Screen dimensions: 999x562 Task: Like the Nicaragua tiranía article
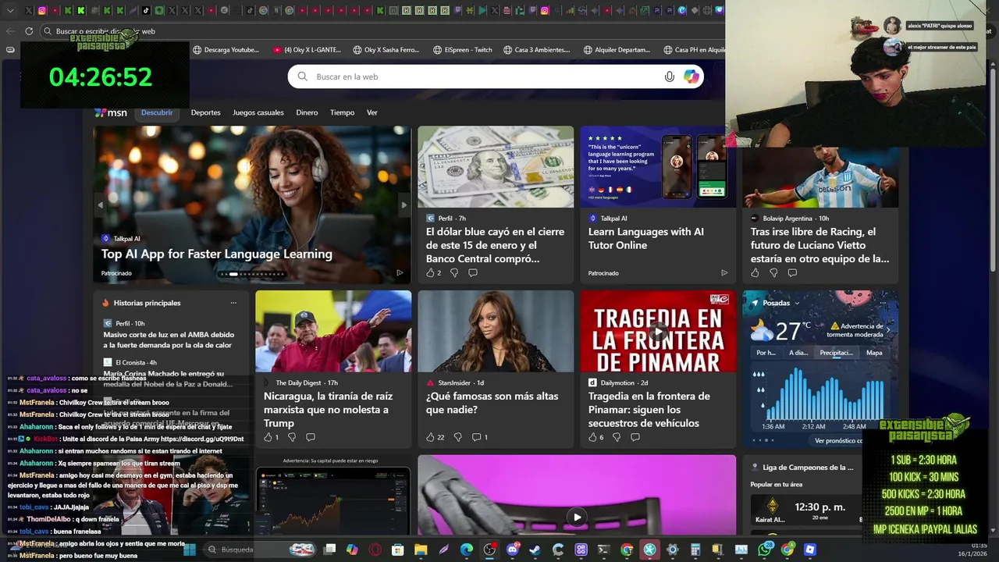tap(271, 437)
